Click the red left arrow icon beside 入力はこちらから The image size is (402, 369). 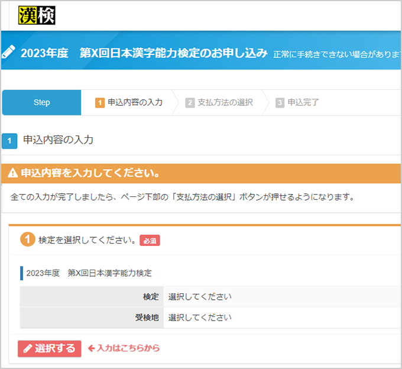tap(91, 348)
